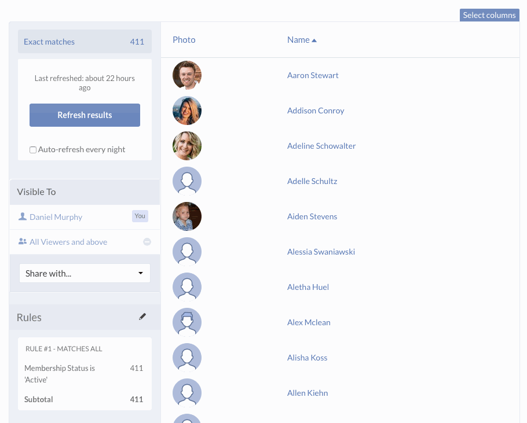Click Adeline Schowalter's profile photo
This screenshot has height=423, width=527.
coord(187,146)
